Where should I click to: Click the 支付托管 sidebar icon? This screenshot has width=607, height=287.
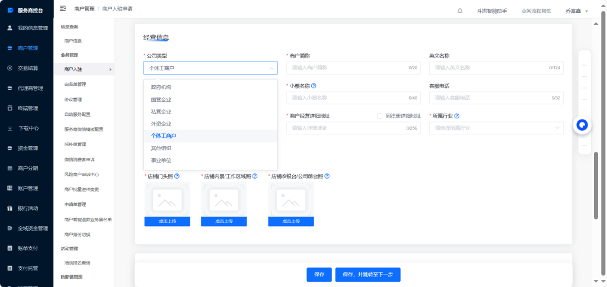[10, 268]
